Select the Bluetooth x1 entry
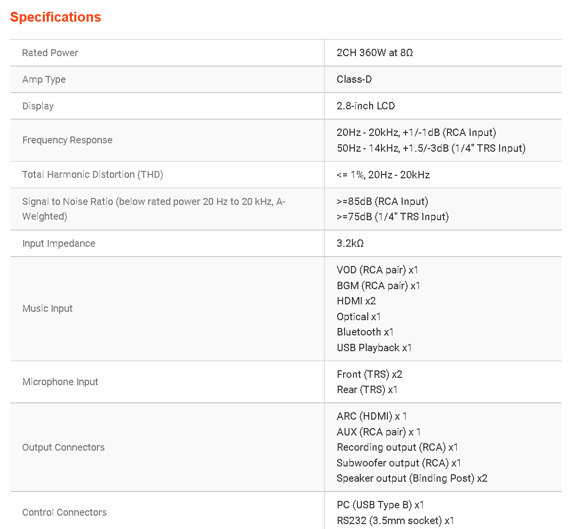The image size is (570, 529). pyautogui.click(x=365, y=332)
